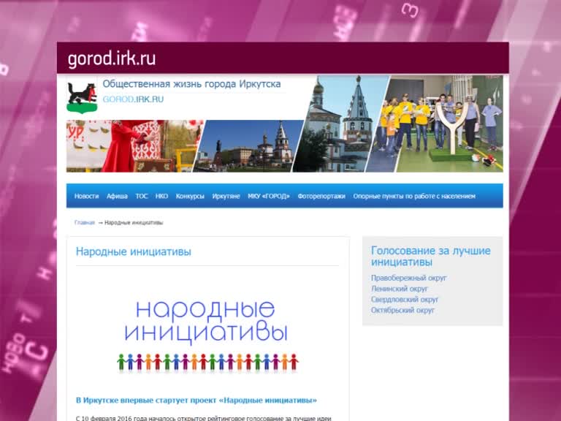Select ТОС in the navigation bar

click(x=141, y=196)
